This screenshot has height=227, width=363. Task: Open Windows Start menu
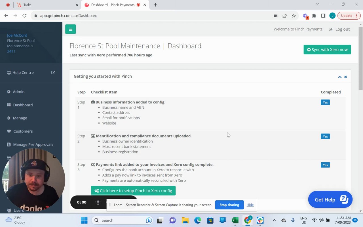pyautogui.click(x=84, y=220)
